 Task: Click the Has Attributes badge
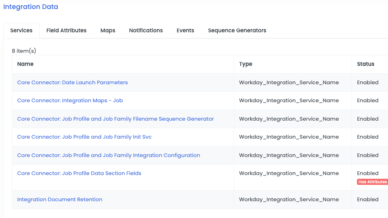(372, 182)
